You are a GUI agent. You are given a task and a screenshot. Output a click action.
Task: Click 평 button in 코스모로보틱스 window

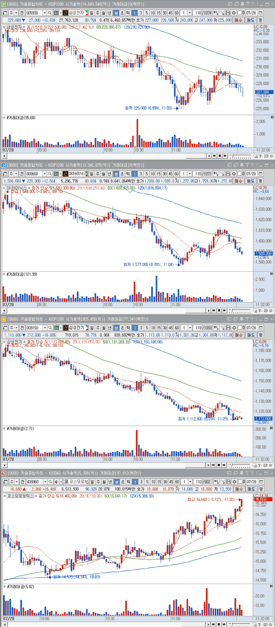260,489
